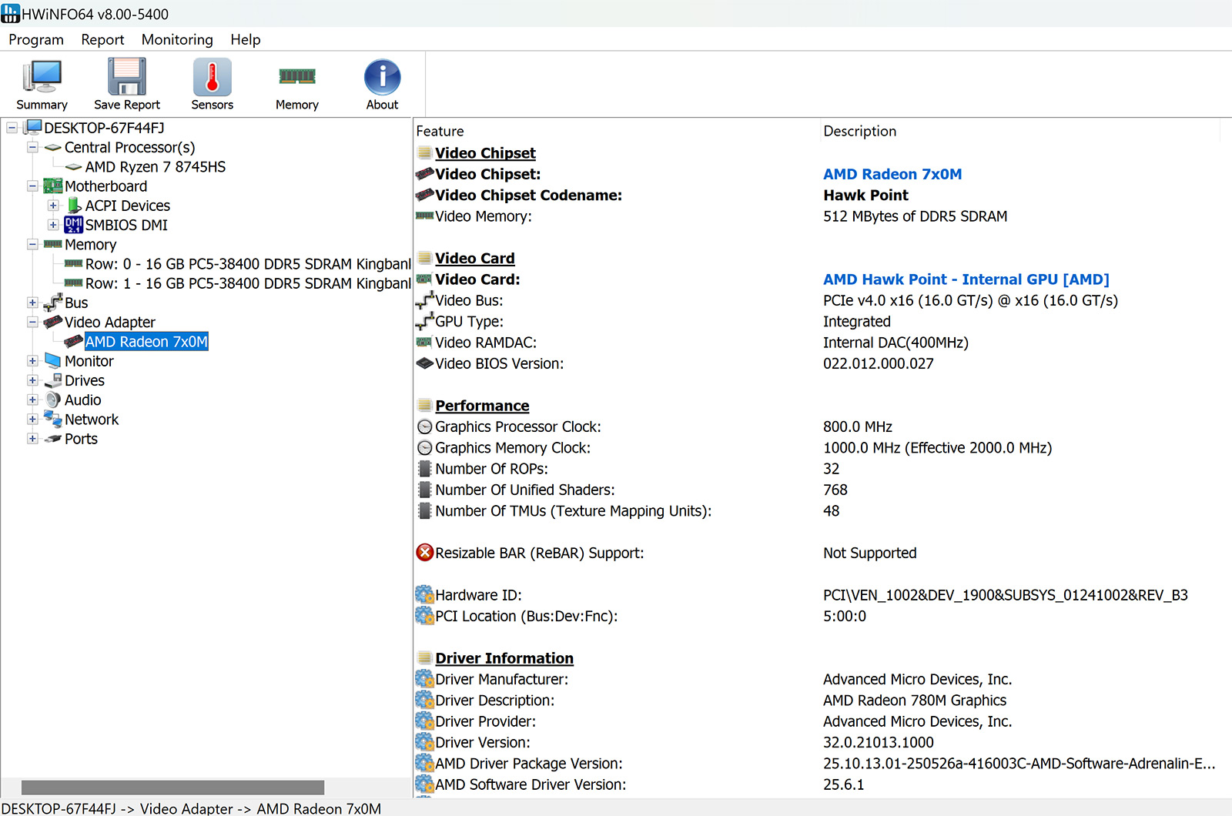The image size is (1232, 816).
Task: Click the tree panel horizontal scrollbar thumb
Action: [172, 788]
